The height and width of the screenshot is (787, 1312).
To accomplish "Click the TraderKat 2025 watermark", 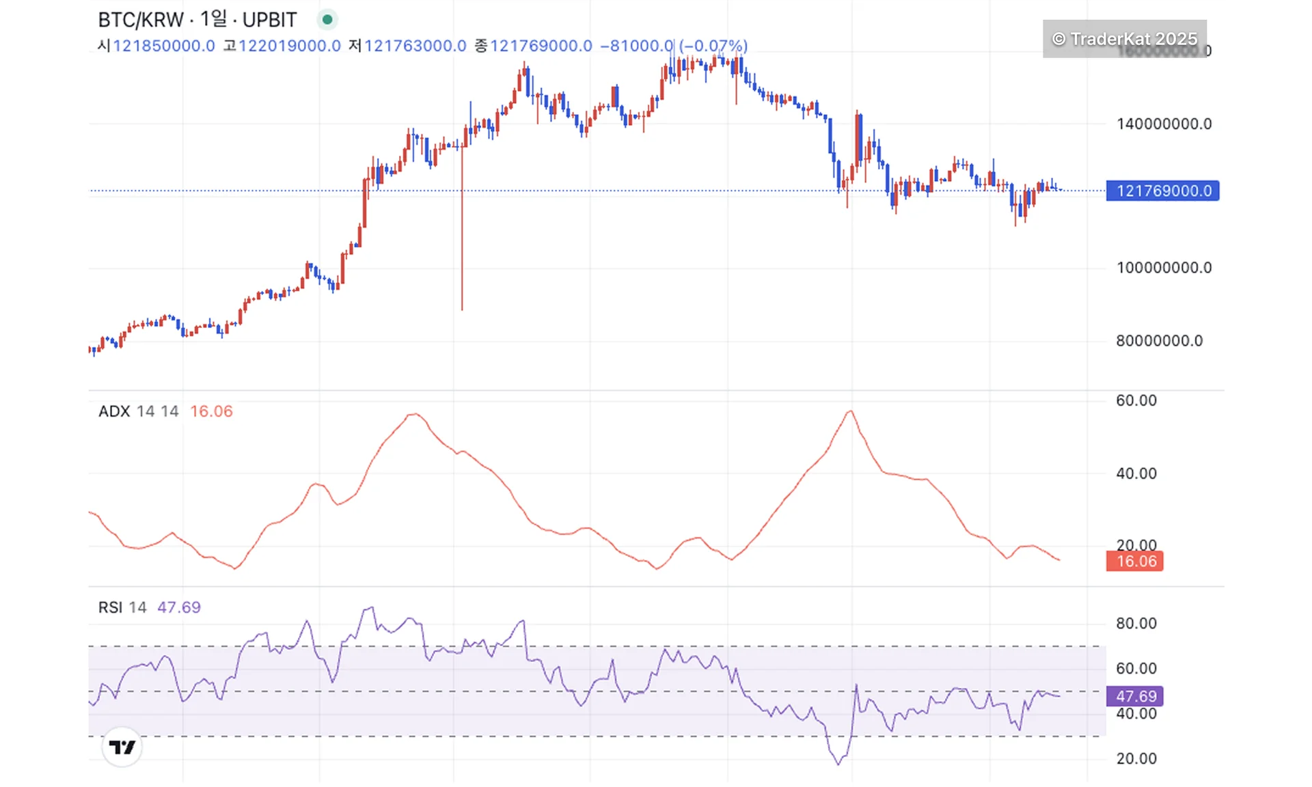I will 1124,39.
